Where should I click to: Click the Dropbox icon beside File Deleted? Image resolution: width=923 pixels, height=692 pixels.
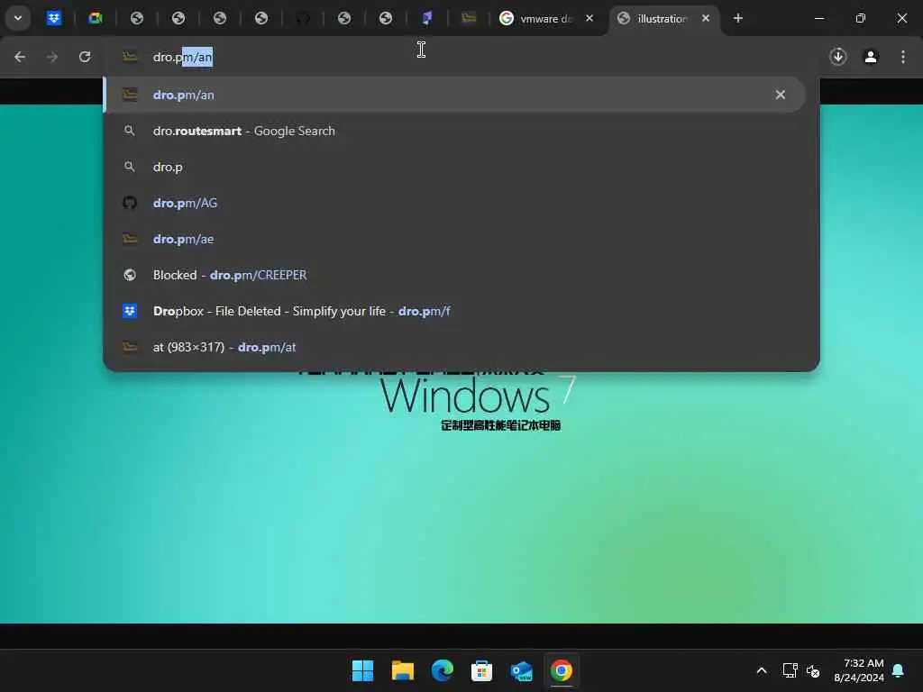(130, 311)
